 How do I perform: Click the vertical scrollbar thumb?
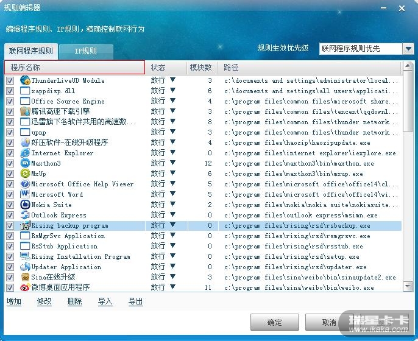408,101
